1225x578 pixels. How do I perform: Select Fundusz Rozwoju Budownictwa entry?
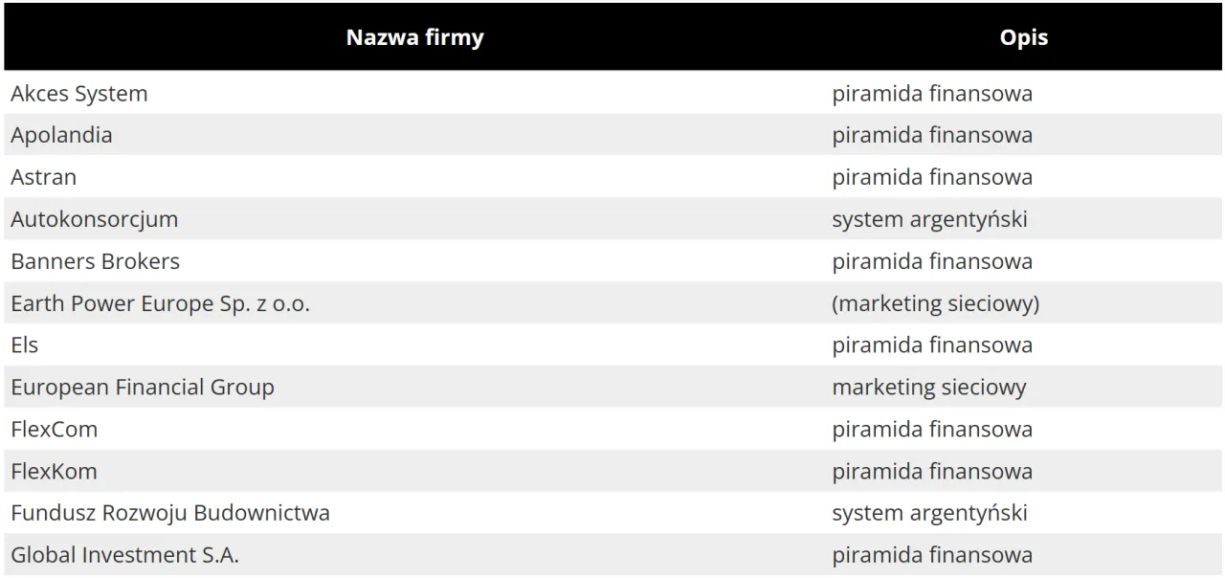click(170, 513)
